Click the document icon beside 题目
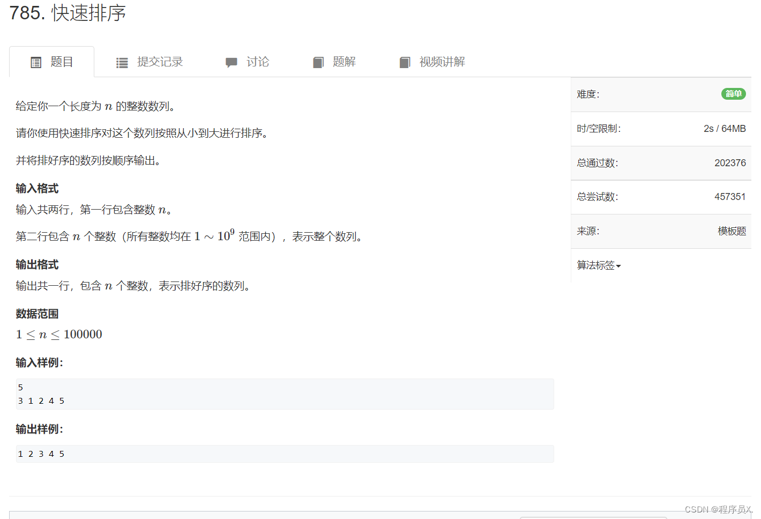Viewport: 761px width, 519px height. pyautogui.click(x=35, y=62)
